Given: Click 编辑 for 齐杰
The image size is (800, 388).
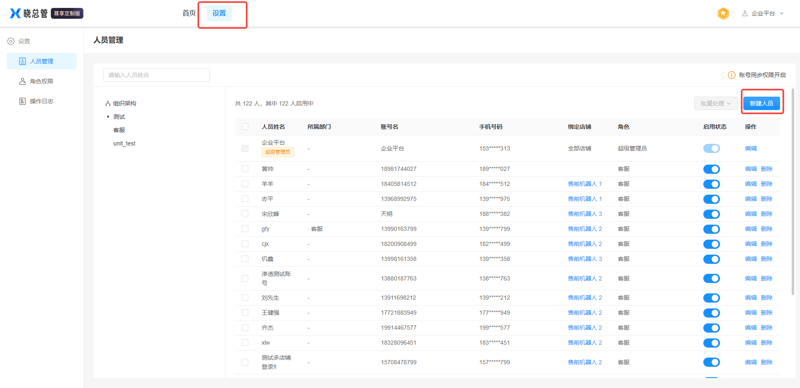Looking at the screenshot, I should 751,328.
